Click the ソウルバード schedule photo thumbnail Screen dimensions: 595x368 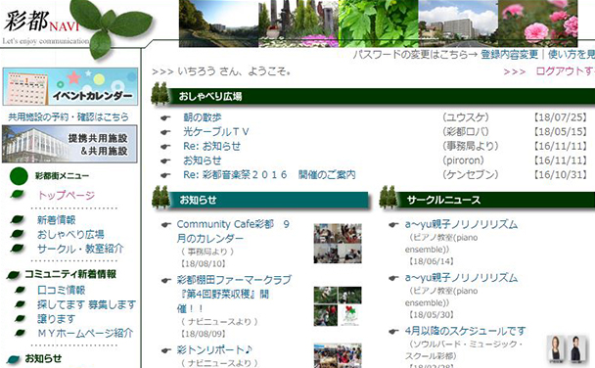coord(567,348)
